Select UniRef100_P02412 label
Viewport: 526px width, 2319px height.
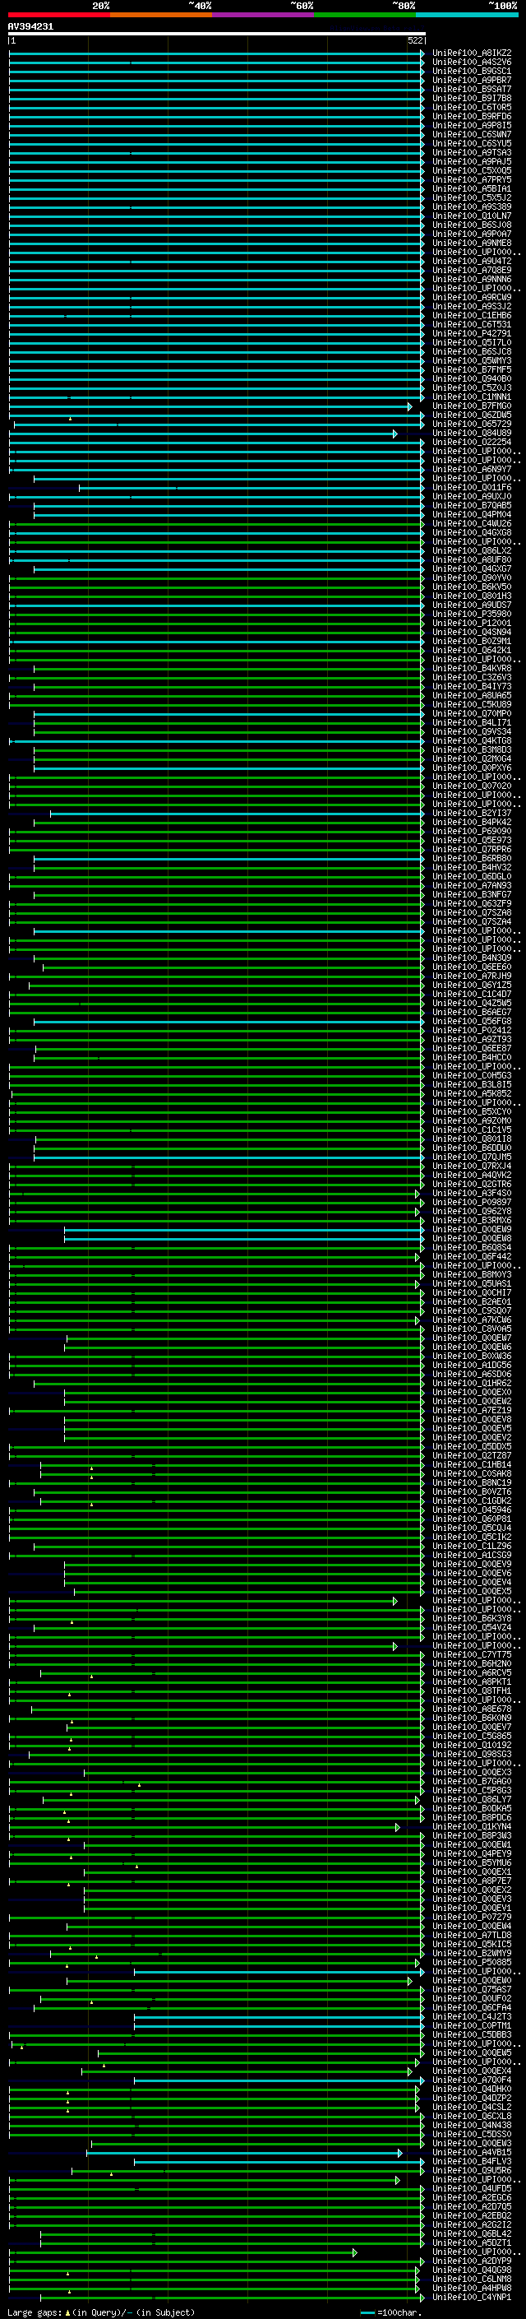[x=471, y=1031]
